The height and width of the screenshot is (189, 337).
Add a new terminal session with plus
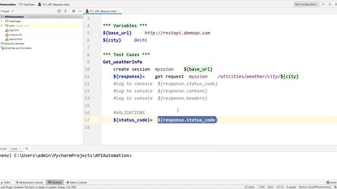[x=27, y=149]
